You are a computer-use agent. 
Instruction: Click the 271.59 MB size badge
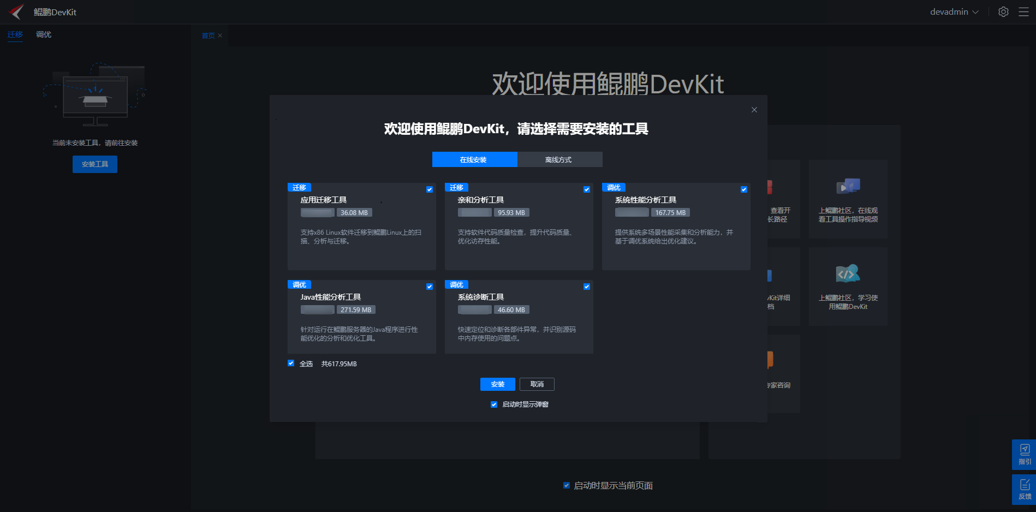coord(356,309)
